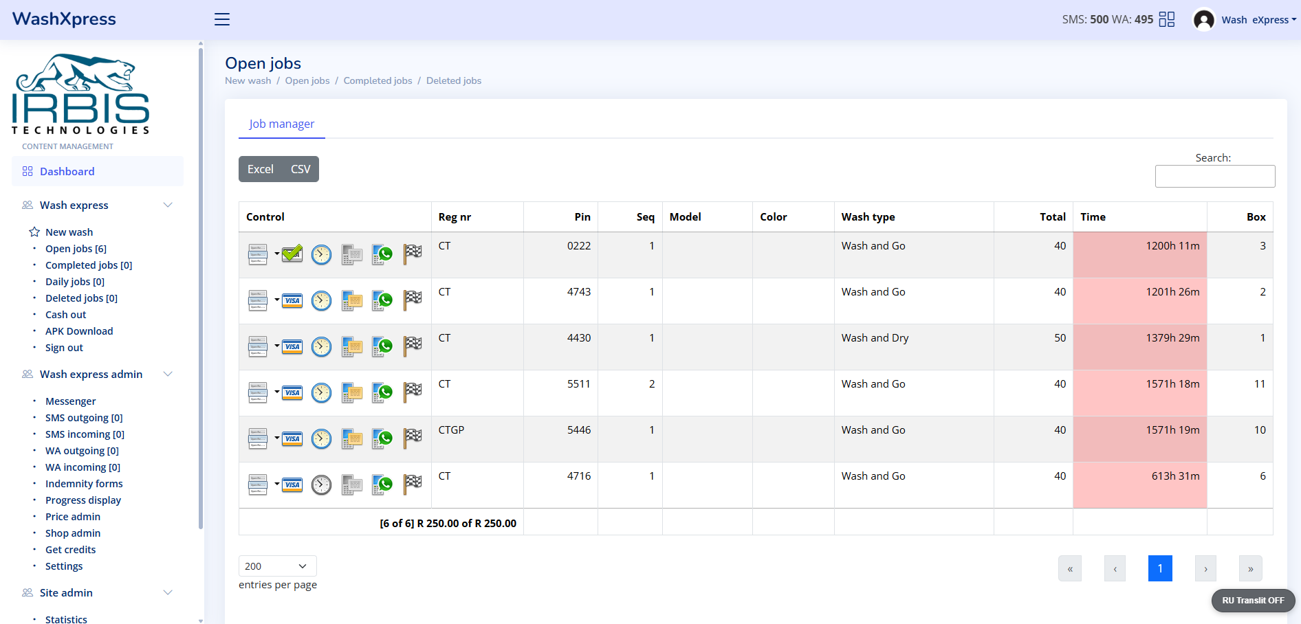The width and height of the screenshot is (1301, 624).
Task: Click the star icon beside New wash
Action: [x=34, y=232]
